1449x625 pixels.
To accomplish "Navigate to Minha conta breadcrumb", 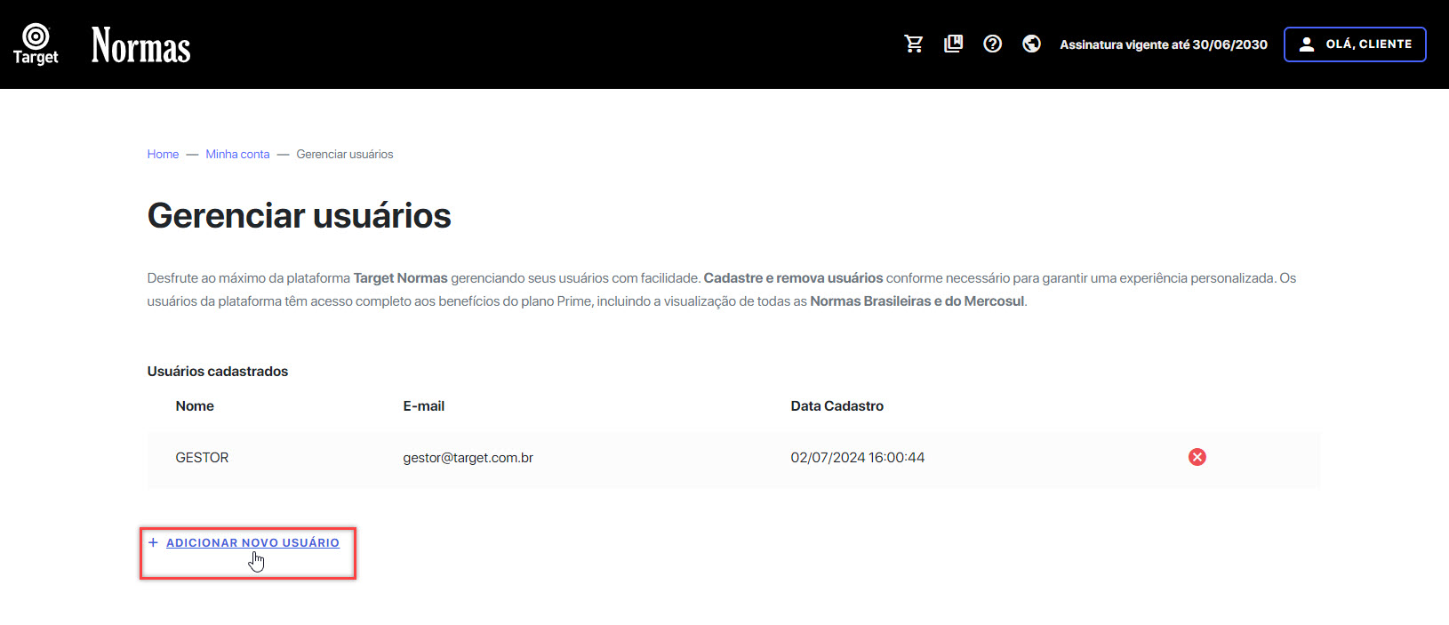I will tap(237, 154).
